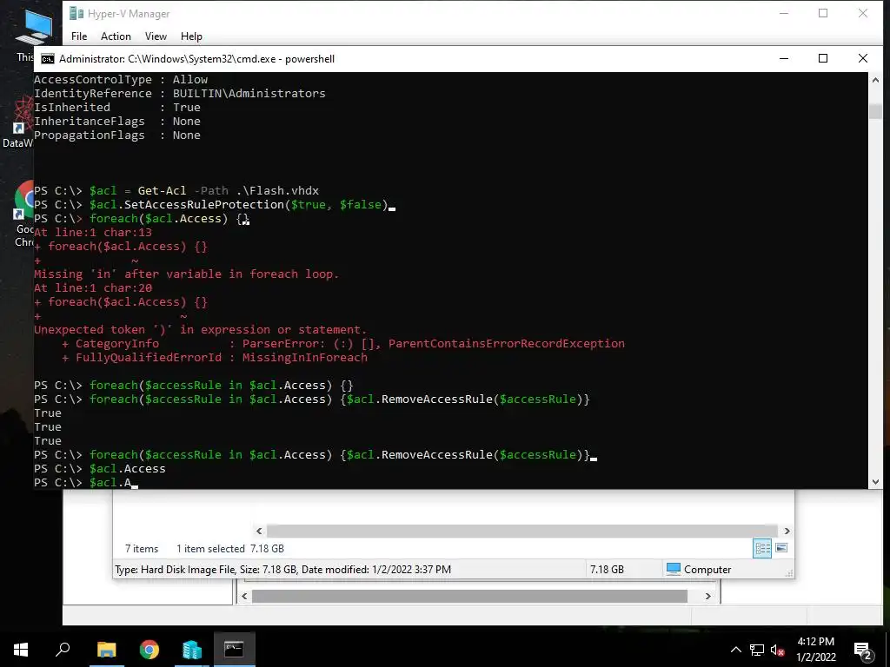890x667 pixels.
Task: Open the Help menu in Hyper-V Manager
Action: [191, 36]
